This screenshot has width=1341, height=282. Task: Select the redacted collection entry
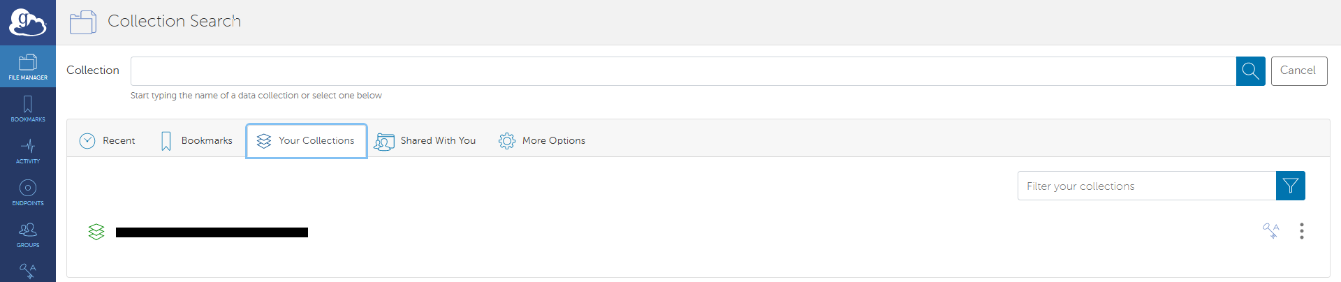pyautogui.click(x=212, y=232)
